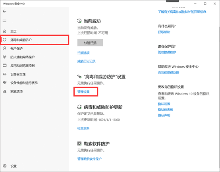Click the heart icon for 设备性能和运行状况
220x172 pixels.
5,83
